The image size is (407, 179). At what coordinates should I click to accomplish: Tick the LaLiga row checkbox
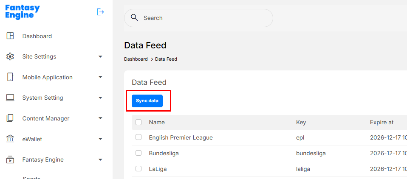pyautogui.click(x=138, y=169)
